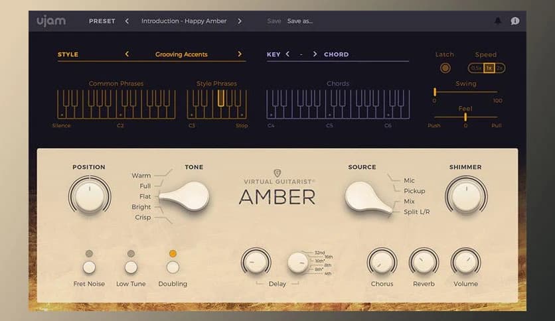Click the Stop key on Style Phrases keyboard
Screen dimensions: 555x321
242,114
